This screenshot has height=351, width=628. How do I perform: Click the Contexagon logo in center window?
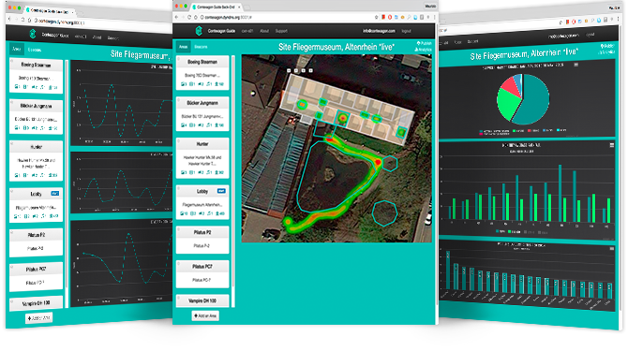tap(199, 31)
